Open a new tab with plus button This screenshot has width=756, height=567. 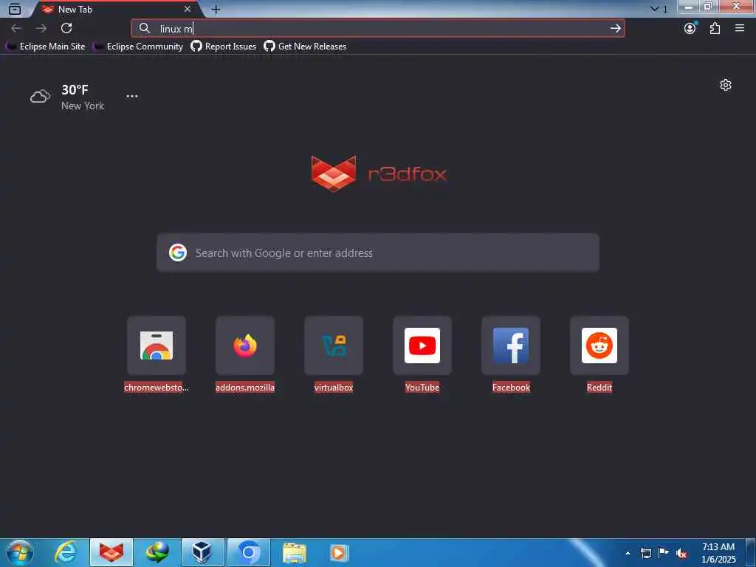(216, 9)
